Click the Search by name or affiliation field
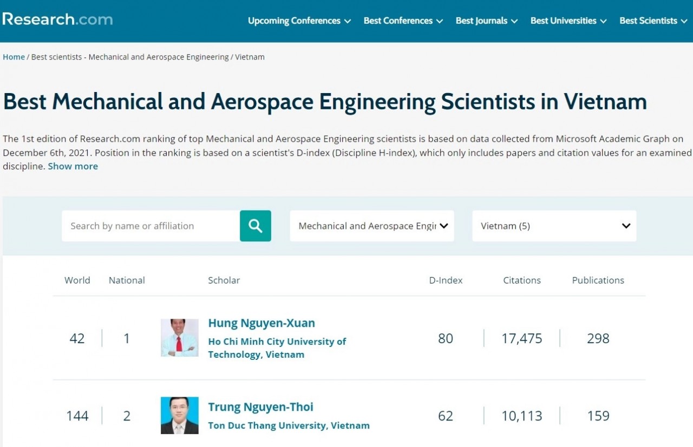Viewport: 693px width, 447px height. coord(151,226)
